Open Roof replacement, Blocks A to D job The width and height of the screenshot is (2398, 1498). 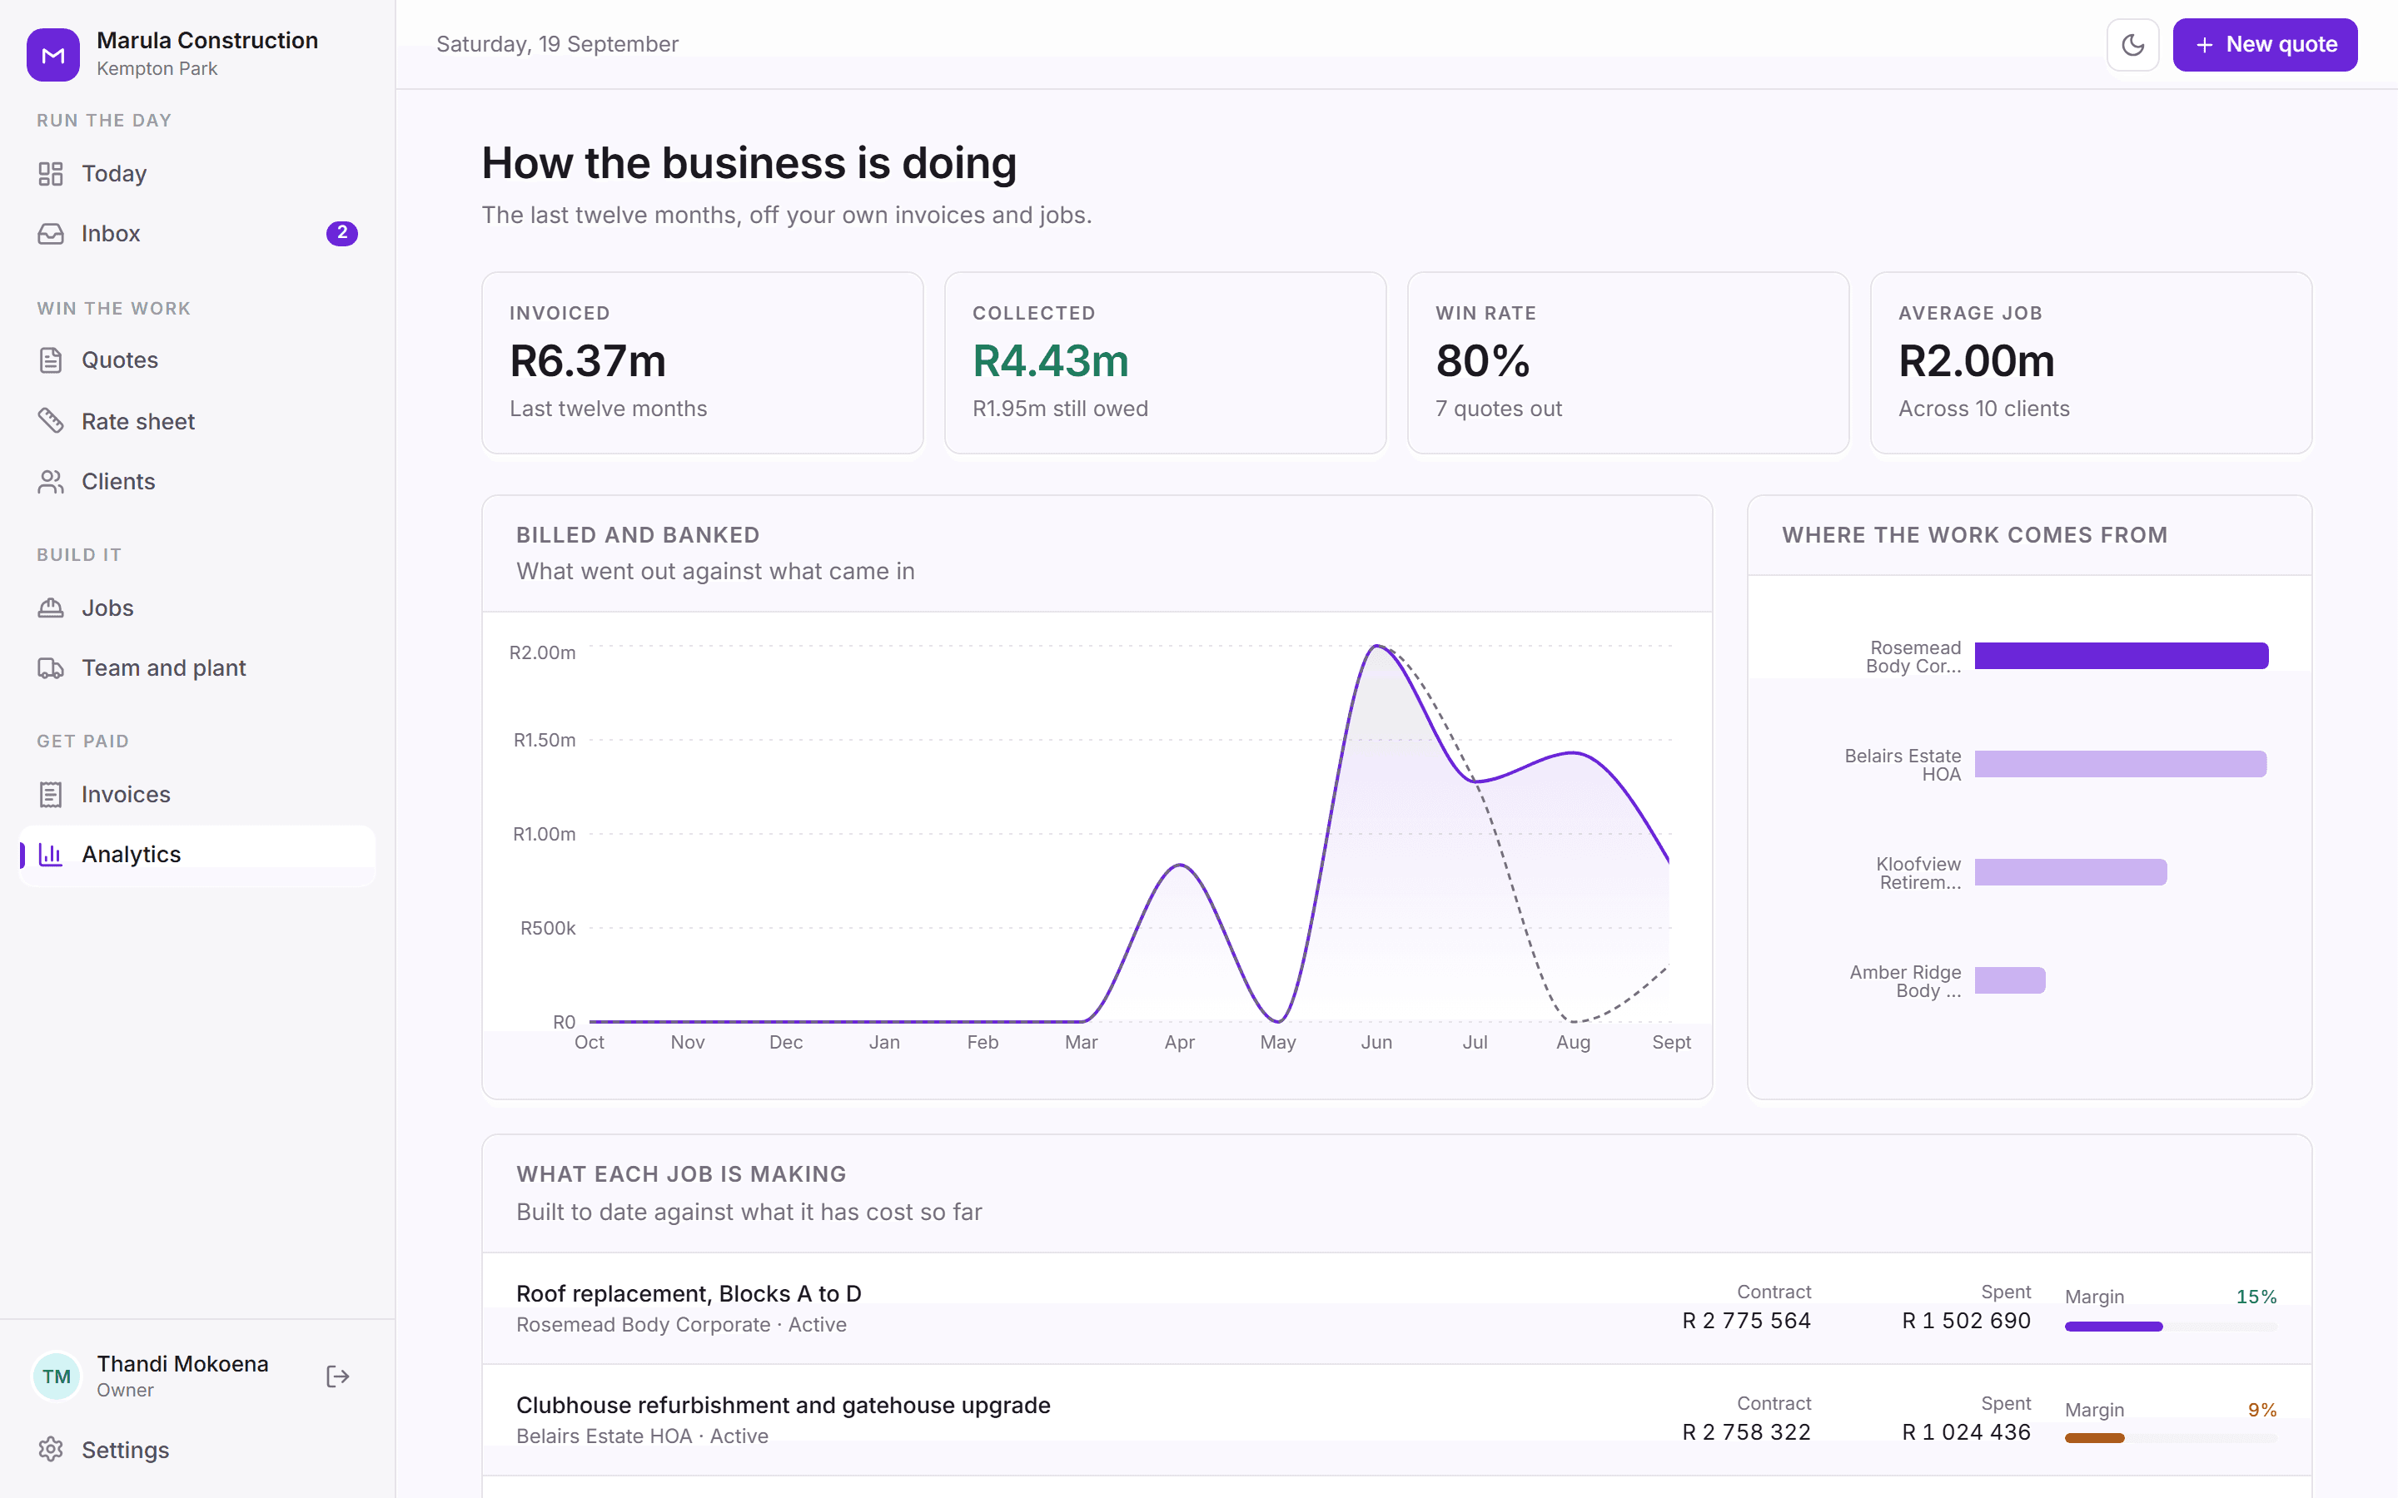1396,1307
